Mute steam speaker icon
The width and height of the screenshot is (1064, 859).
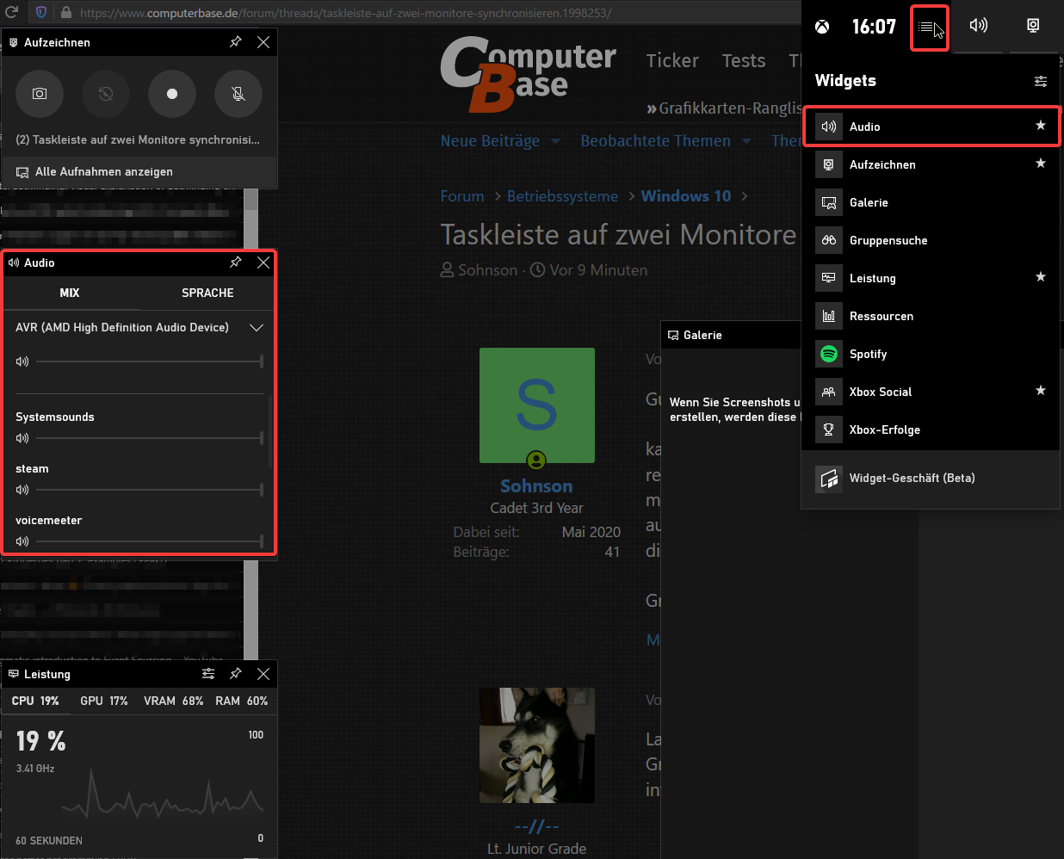point(22,490)
